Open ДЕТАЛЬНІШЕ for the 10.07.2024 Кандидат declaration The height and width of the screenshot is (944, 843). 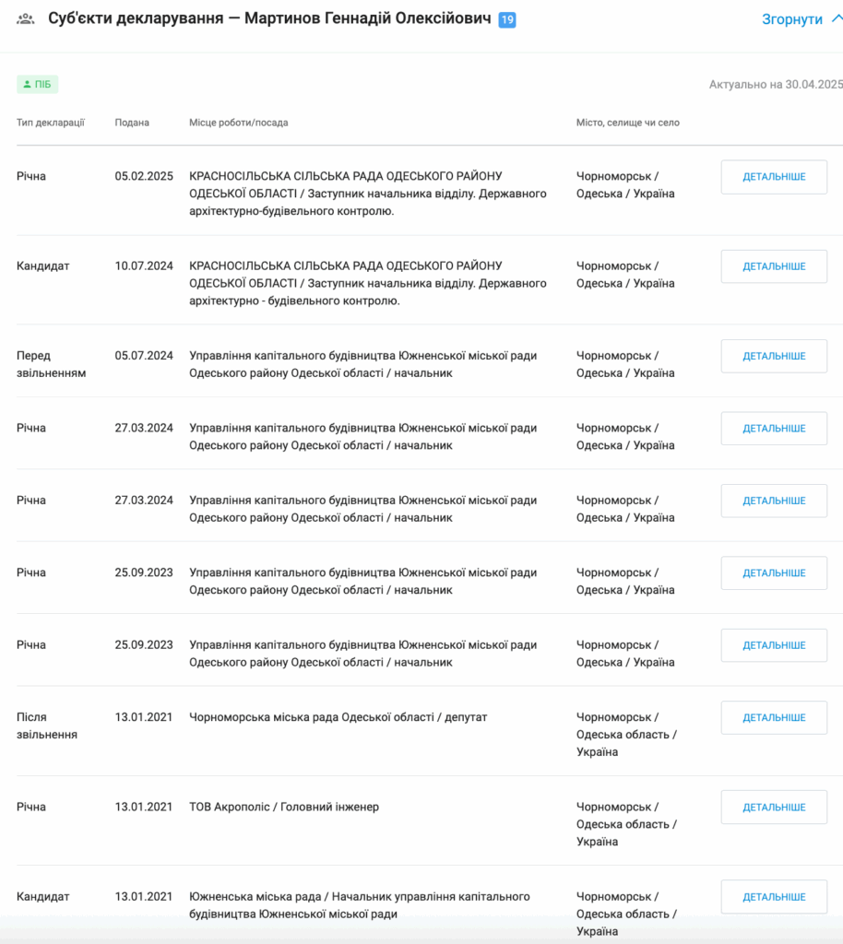pos(774,266)
